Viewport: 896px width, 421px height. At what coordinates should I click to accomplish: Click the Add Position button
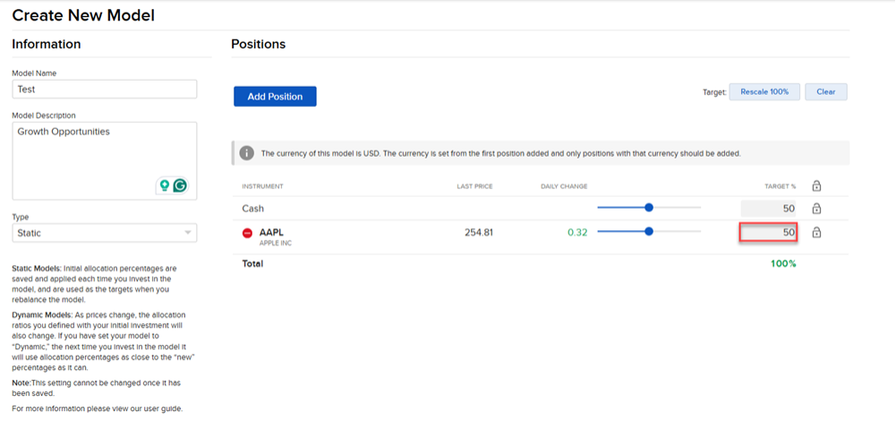[x=275, y=97]
